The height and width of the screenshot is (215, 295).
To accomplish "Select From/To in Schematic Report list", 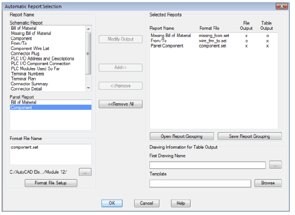I will [x=19, y=43].
